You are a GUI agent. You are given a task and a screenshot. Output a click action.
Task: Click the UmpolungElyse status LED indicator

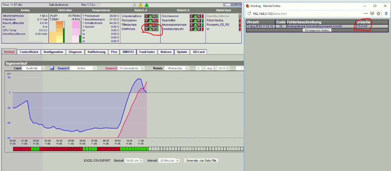[x=157, y=16]
